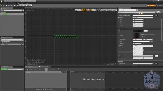The image size is (163, 91).
Task: Click the Details search magnifier icon
Action: 156,12
